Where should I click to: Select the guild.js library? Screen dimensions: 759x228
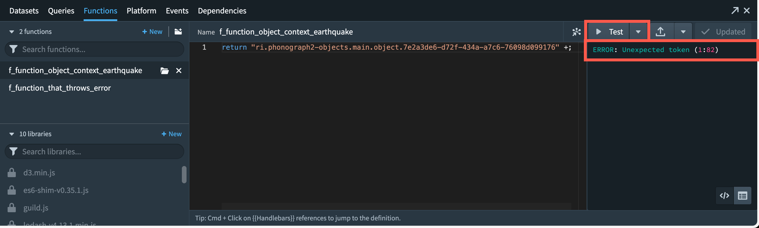36,208
